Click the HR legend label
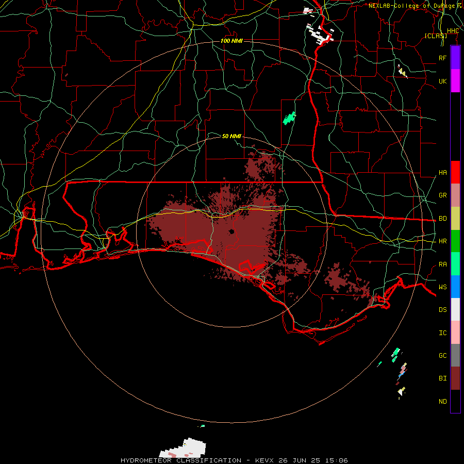The width and height of the screenshot is (464, 464). pyautogui.click(x=442, y=241)
